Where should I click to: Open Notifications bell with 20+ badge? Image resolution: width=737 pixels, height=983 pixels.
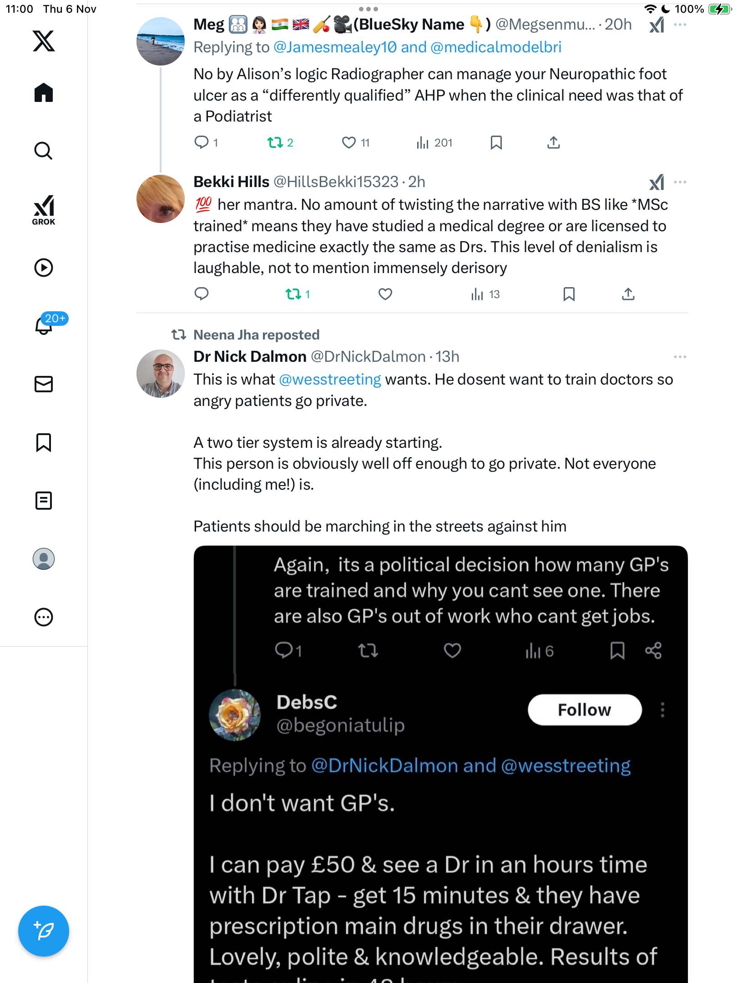(x=45, y=325)
